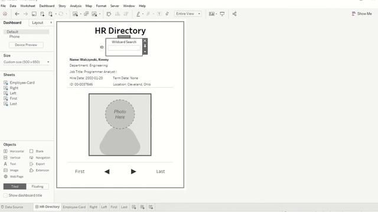Click the Duplicate sheet toolbar icon

pyautogui.click(x=86, y=14)
